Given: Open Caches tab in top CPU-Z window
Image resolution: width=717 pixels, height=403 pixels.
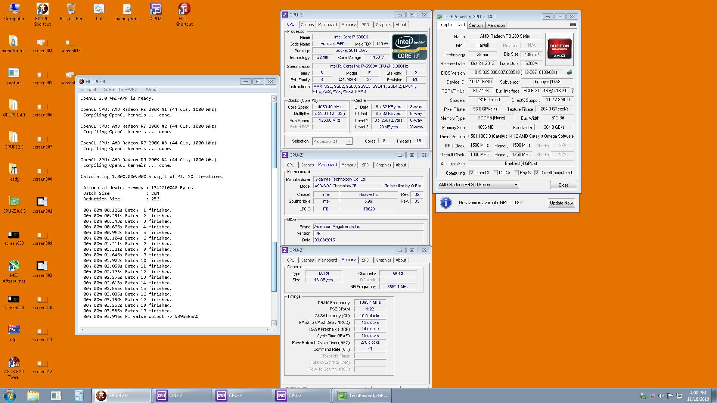Looking at the screenshot, I should 307,25.
